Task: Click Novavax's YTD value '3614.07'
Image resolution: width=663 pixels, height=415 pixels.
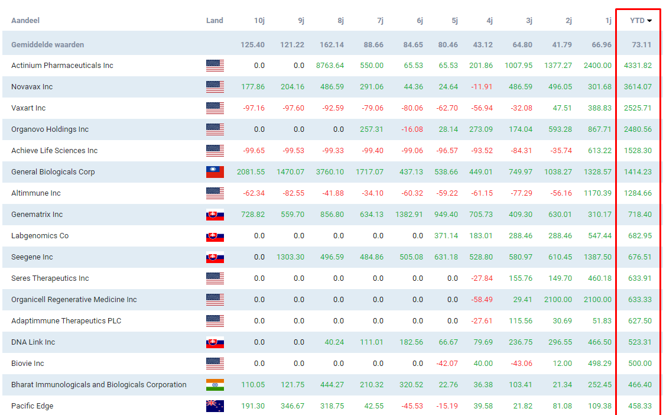Action: pyautogui.click(x=638, y=87)
